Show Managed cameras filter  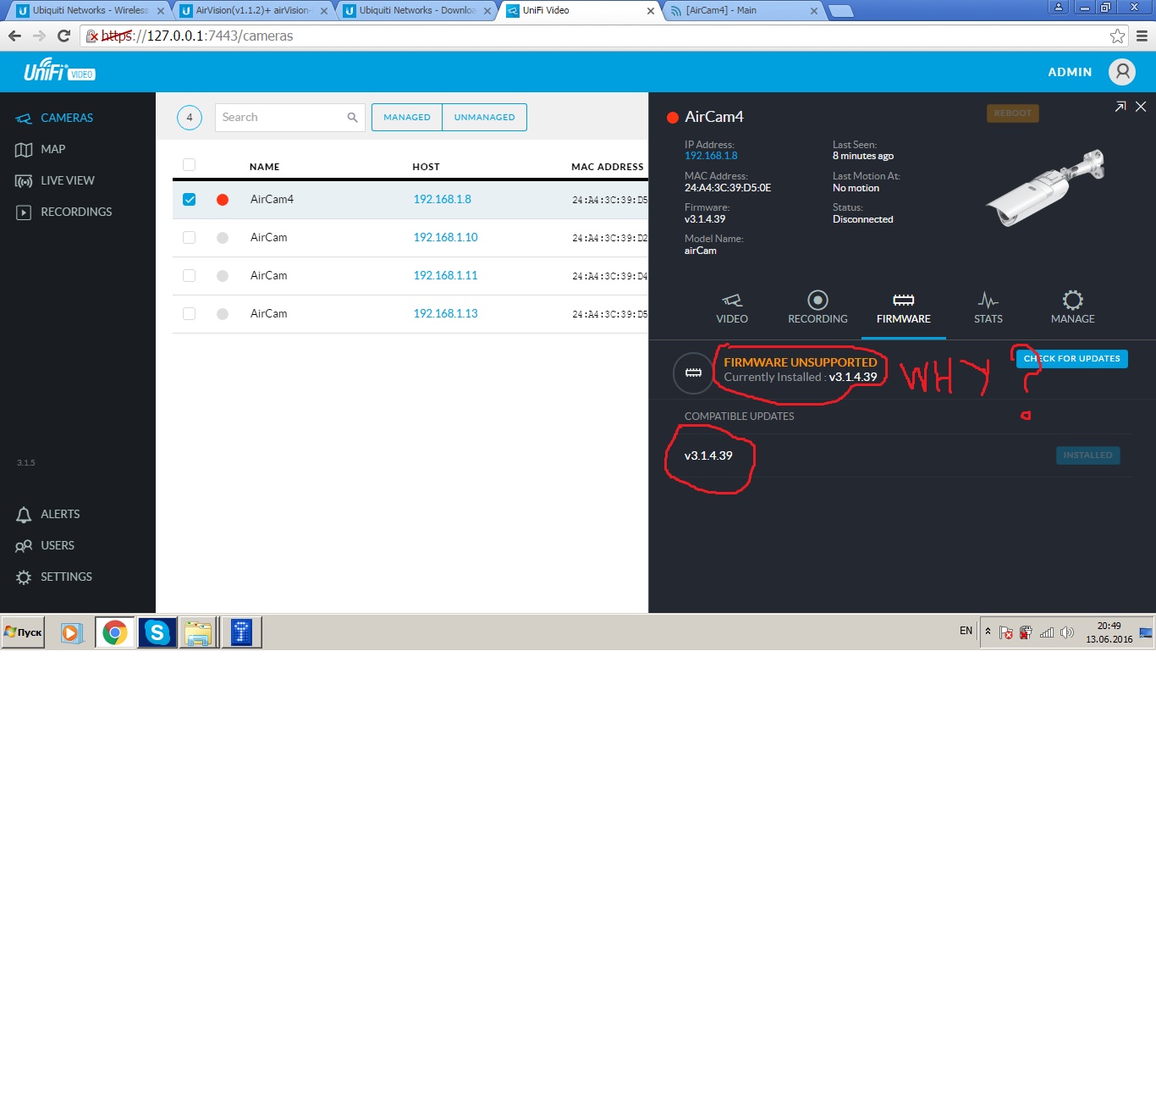click(407, 118)
